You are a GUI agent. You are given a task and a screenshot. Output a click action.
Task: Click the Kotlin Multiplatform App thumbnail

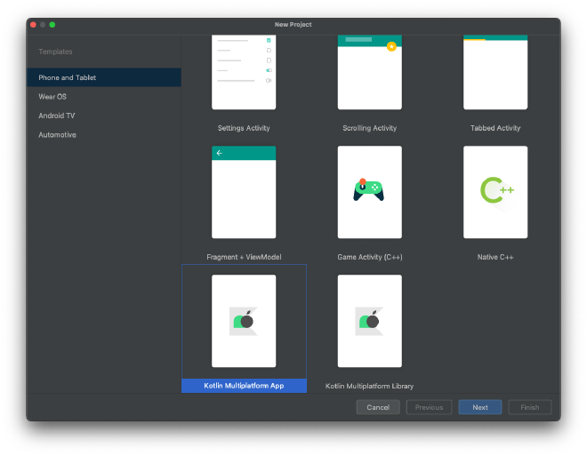pyautogui.click(x=244, y=321)
